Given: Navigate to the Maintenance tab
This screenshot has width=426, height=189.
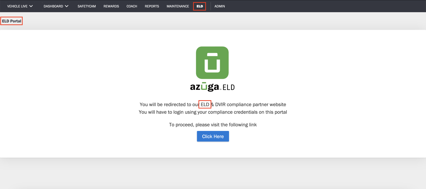Looking at the screenshot, I should click(178, 6).
